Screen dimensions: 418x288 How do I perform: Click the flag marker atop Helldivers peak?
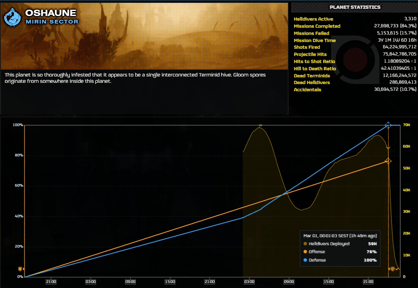pyautogui.click(x=261, y=125)
